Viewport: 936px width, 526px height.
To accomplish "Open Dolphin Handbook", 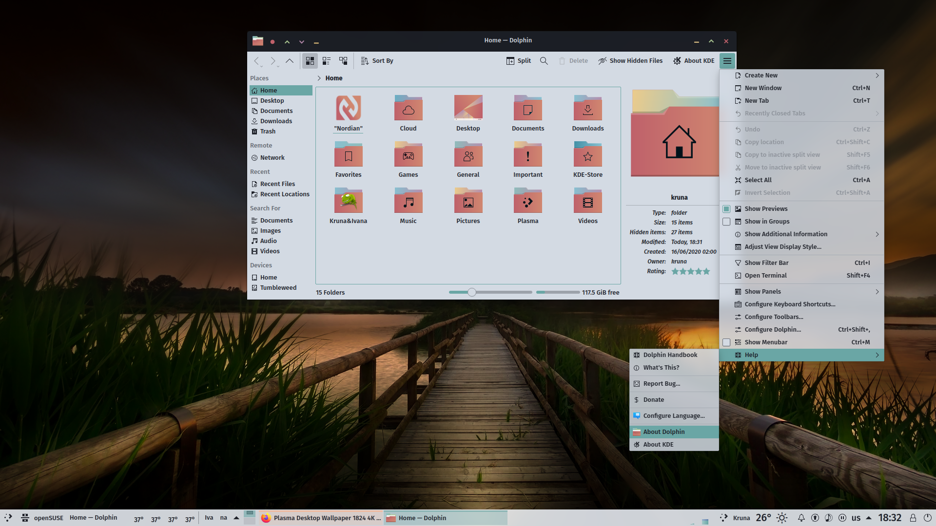I will (x=674, y=355).
